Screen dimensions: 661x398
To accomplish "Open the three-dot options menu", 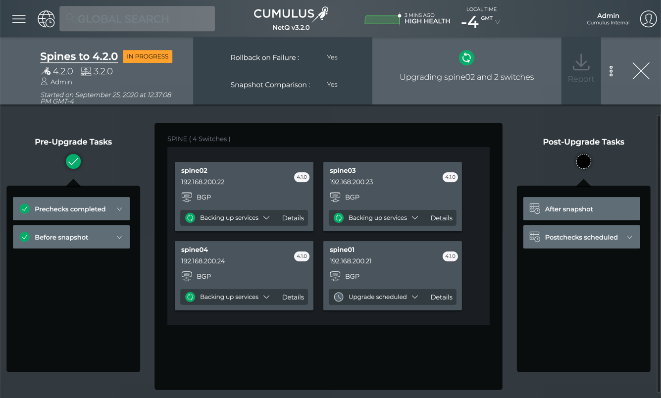I will click(x=611, y=71).
